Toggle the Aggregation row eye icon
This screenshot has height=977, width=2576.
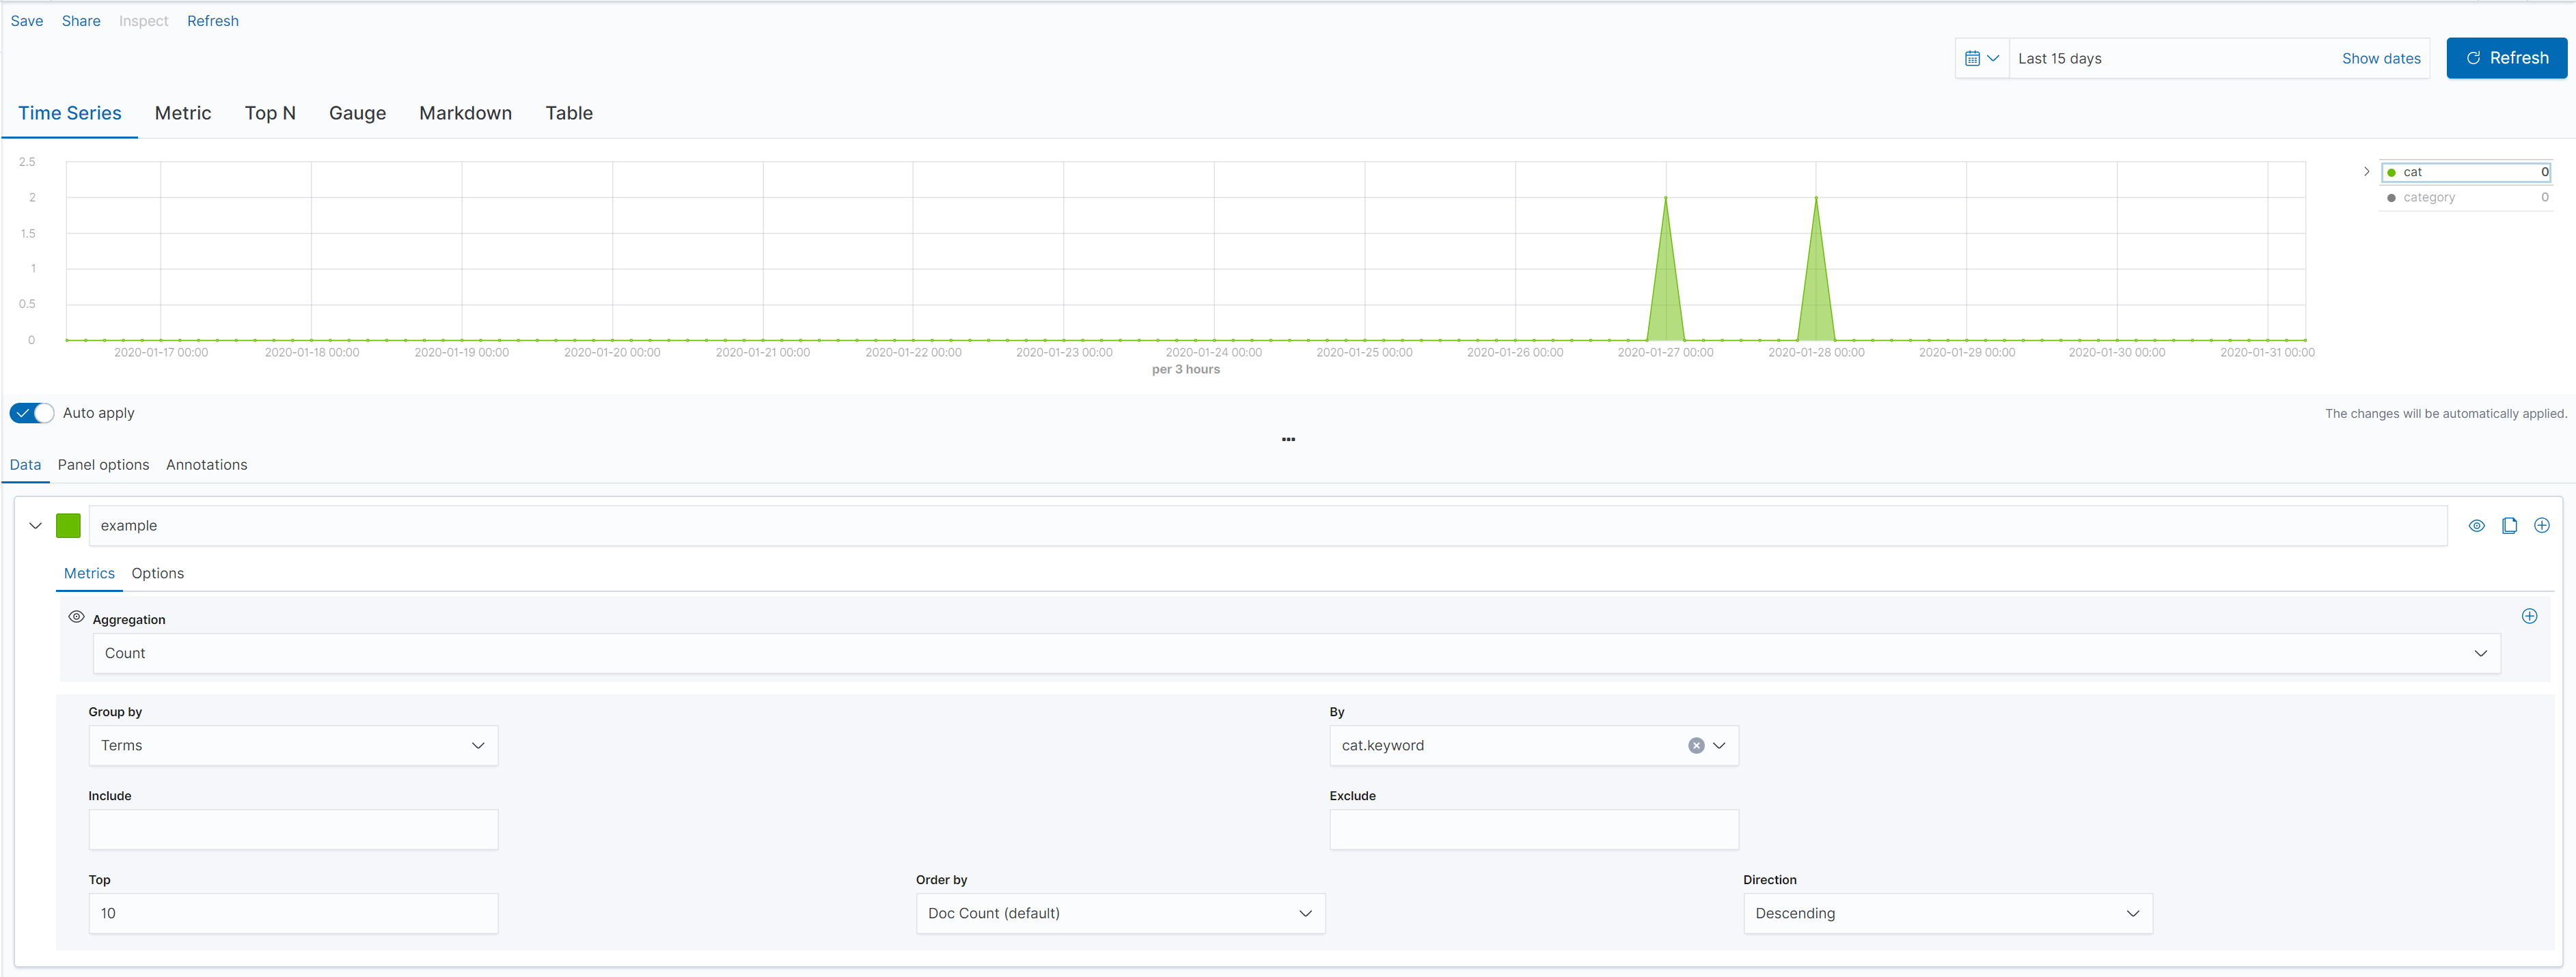tap(76, 617)
